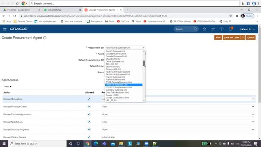Uncheck Allowed for Manage Catalog Content
The image size is (261, 147).
point(89,137)
